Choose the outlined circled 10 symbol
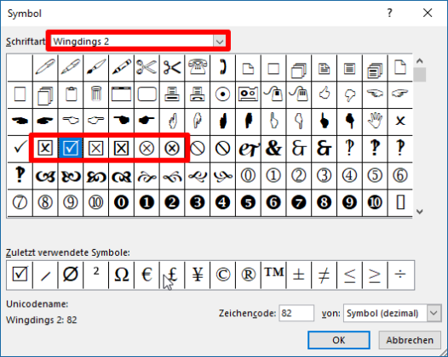Viewport: 448px width, 357px height. point(96,202)
